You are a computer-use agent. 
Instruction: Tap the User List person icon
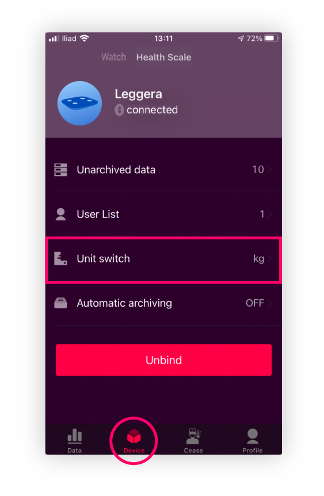point(60,214)
